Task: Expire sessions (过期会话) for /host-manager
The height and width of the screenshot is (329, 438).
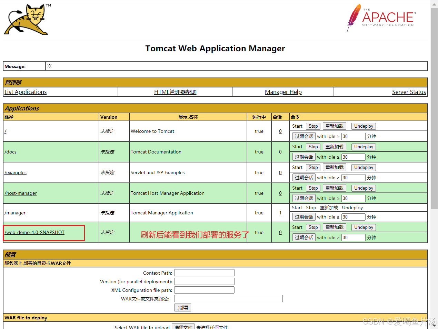Action: tap(304, 198)
